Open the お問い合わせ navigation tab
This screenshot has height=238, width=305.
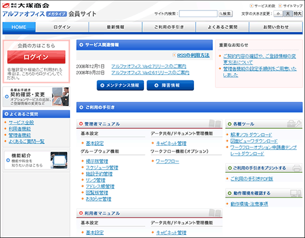pyautogui.click(x=276, y=27)
